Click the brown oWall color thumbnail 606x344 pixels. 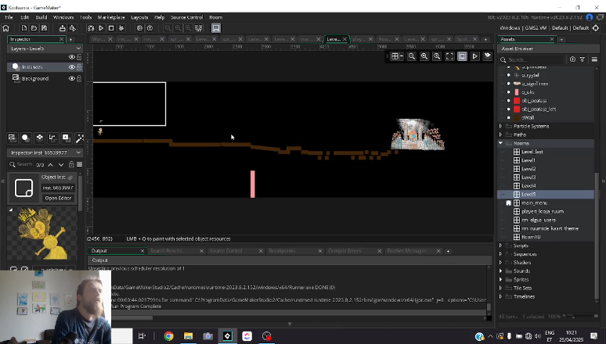tap(517, 118)
